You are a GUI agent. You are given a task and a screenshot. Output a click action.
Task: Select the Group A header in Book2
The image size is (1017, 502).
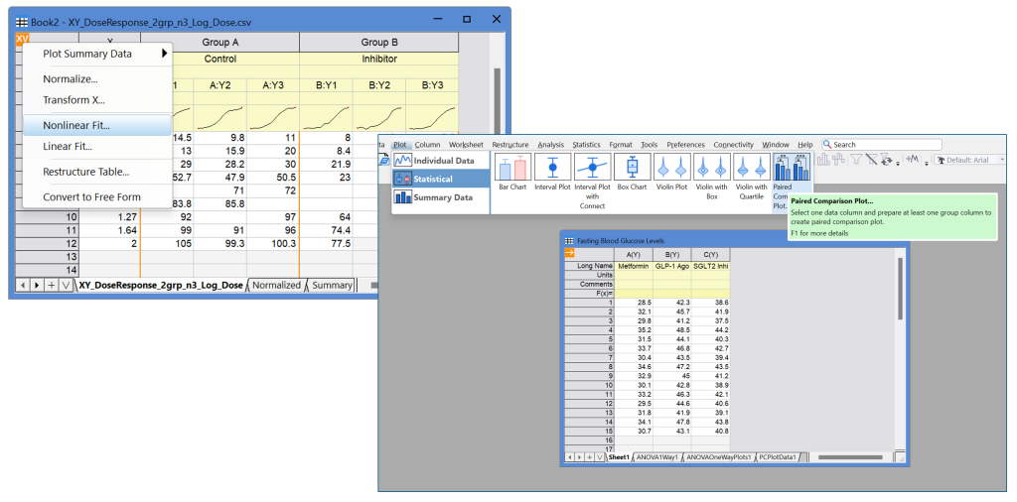[219, 43]
